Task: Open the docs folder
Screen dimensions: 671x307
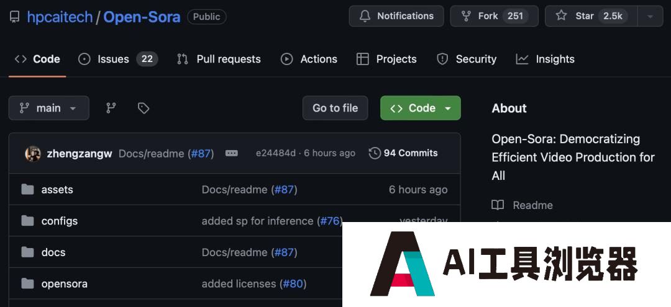Action: (53, 252)
